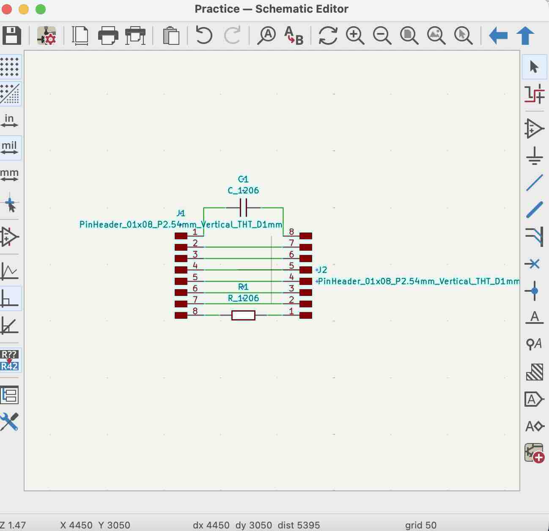Click the grid 50 status entry
Image resolution: width=549 pixels, height=531 pixels.
click(421, 525)
